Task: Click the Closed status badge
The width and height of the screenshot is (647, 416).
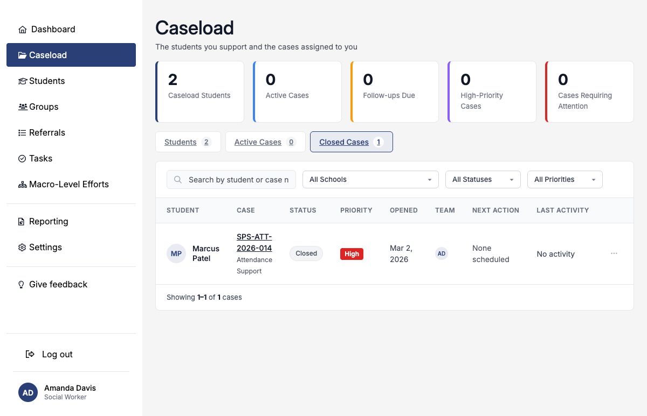Action: [306, 253]
